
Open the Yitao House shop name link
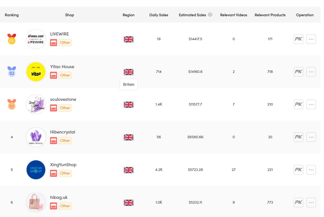62,67
